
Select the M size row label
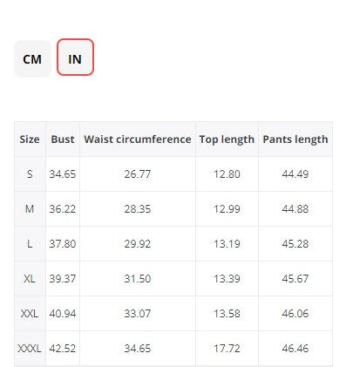30,209
